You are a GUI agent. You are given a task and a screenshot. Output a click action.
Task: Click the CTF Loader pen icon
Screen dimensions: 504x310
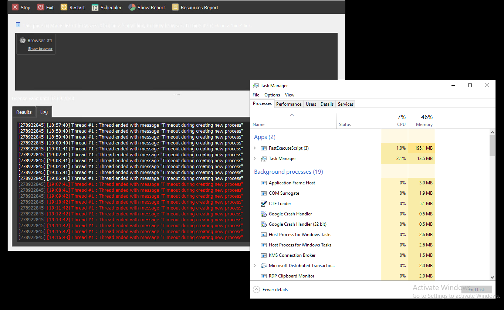264,204
